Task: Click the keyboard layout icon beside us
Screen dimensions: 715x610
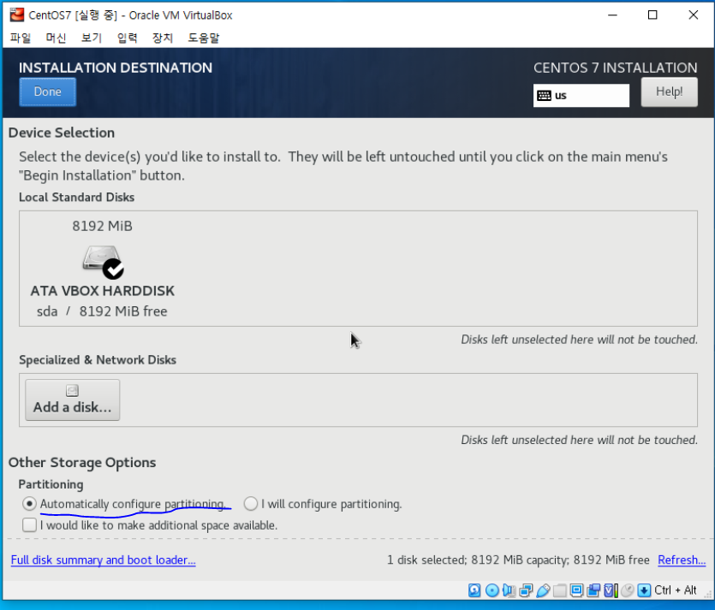Action: [544, 96]
